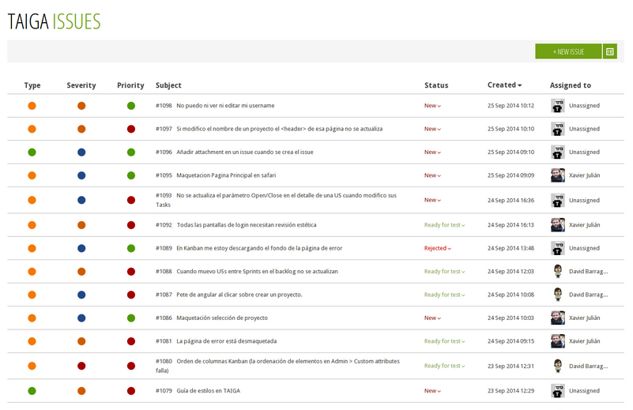Click avatar of issue #1098 assignee
The width and height of the screenshot is (633, 410).
coord(558,106)
